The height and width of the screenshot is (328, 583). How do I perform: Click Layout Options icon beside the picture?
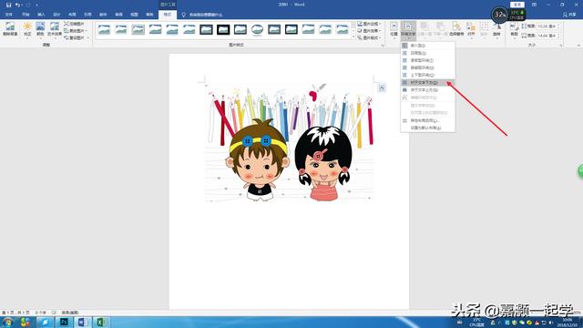382,88
